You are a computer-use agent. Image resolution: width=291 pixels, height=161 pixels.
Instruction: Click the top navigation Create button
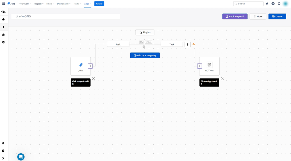(x=99, y=4)
